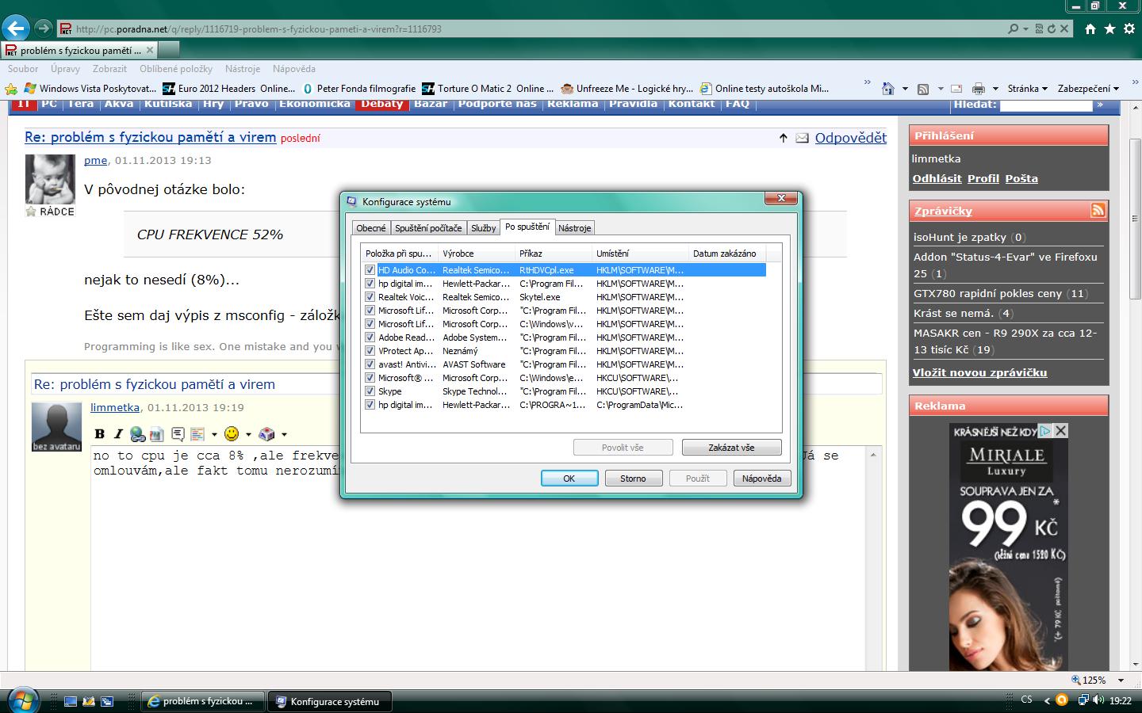Click the RSS feeds icon in the command bar
Viewport: 1142px width, 713px height.
coord(923,89)
